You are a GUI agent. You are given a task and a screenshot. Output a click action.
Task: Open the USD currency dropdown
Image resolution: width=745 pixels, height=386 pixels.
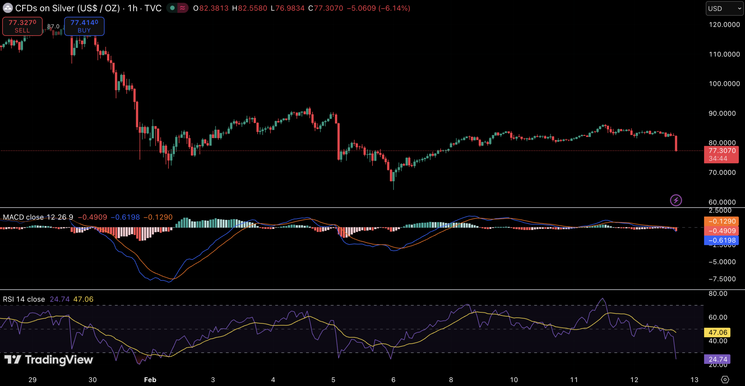[724, 8]
